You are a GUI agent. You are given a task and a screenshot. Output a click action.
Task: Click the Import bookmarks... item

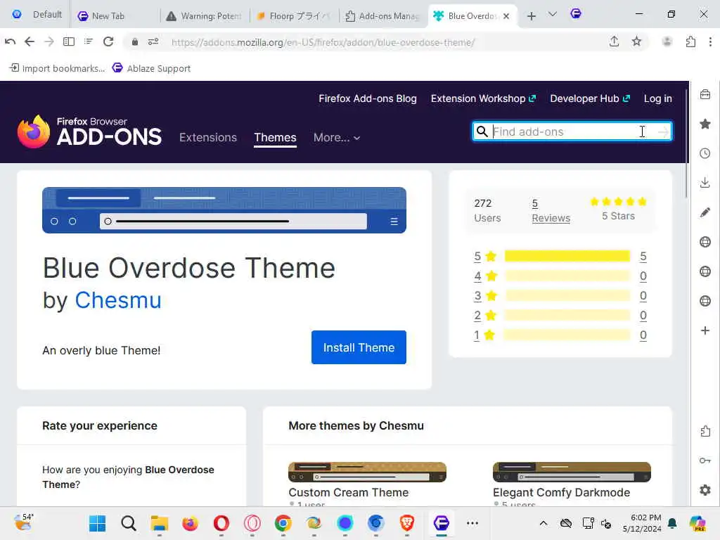tap(57, 68)
